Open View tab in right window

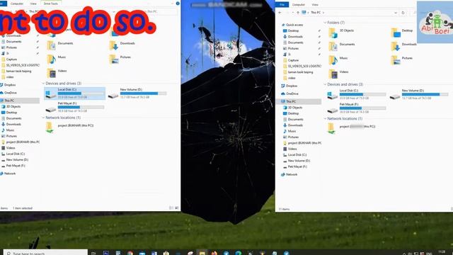(x=315, y=5)
